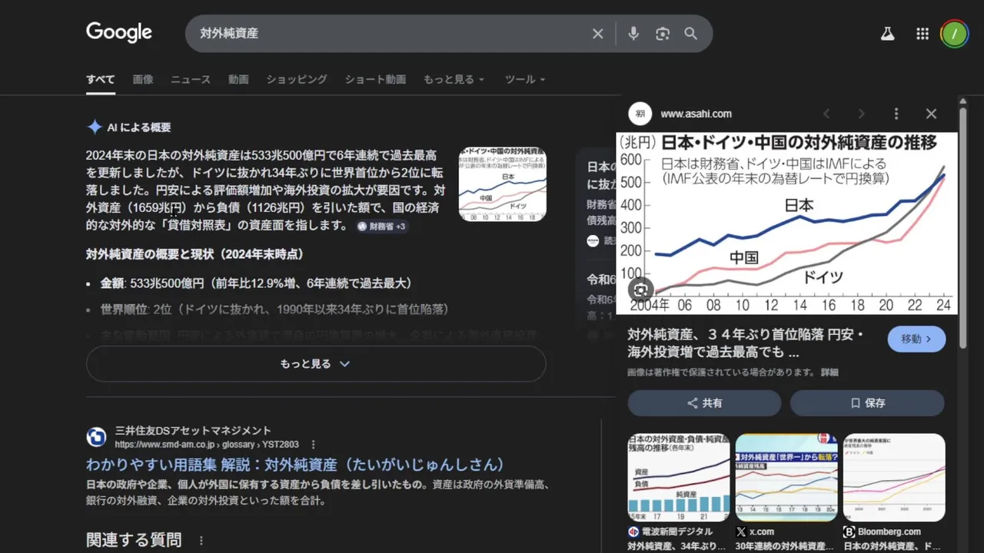Open the large asahi chart image
This screenshot has height=553, width=984.
(x=786, y=224)
